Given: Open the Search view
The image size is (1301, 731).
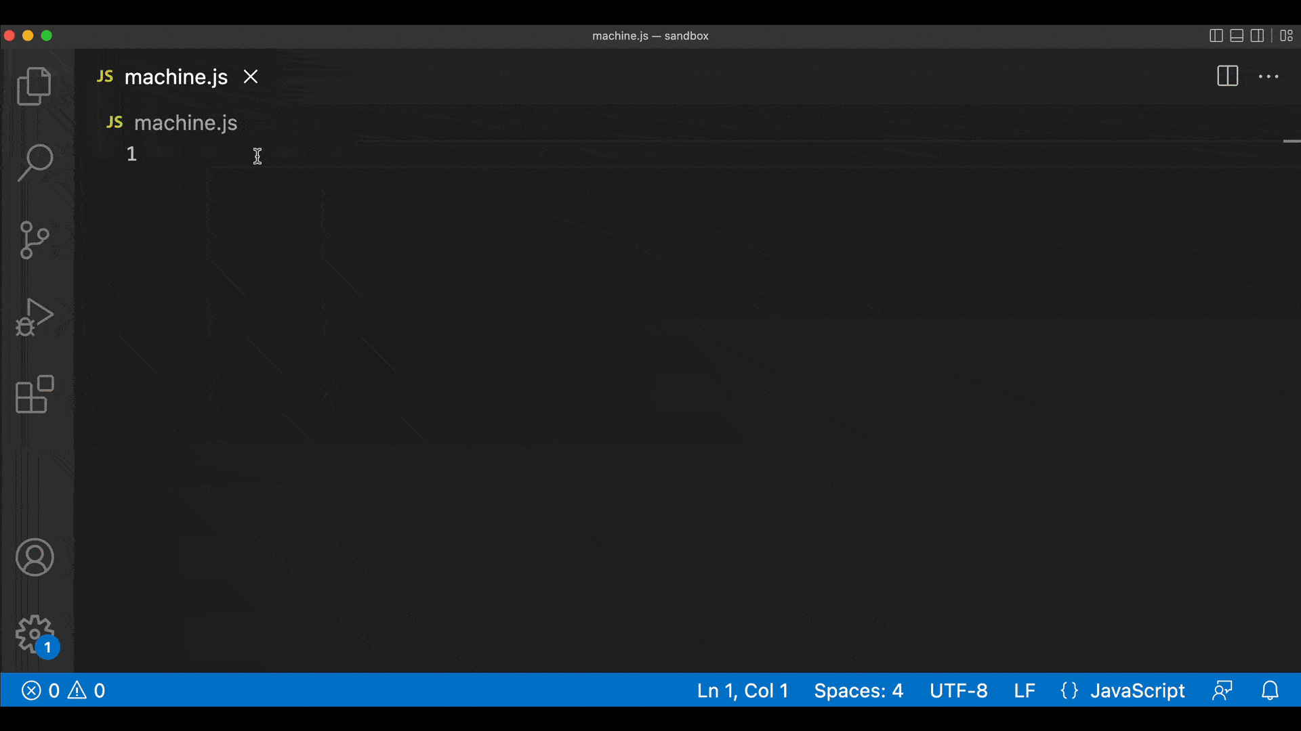Looking at the screenshot, I should point(34,162).
